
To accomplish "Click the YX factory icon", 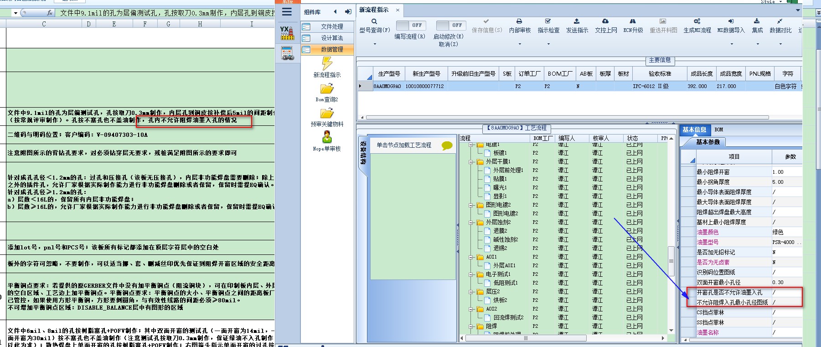I will [x=287, y=32].
